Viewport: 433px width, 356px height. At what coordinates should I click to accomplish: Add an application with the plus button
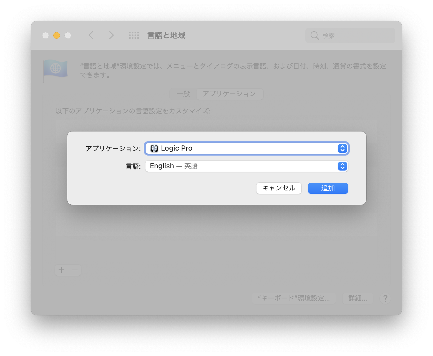click(61, 270)
